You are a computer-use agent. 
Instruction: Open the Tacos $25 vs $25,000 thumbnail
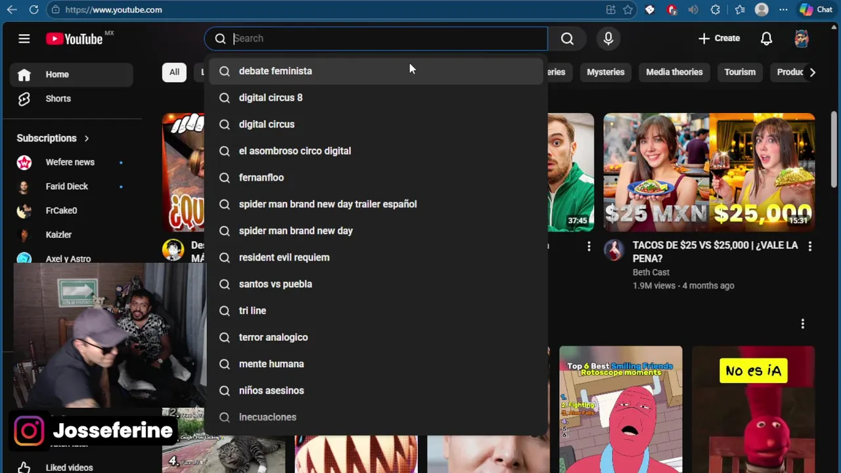(x=709, y=172)
